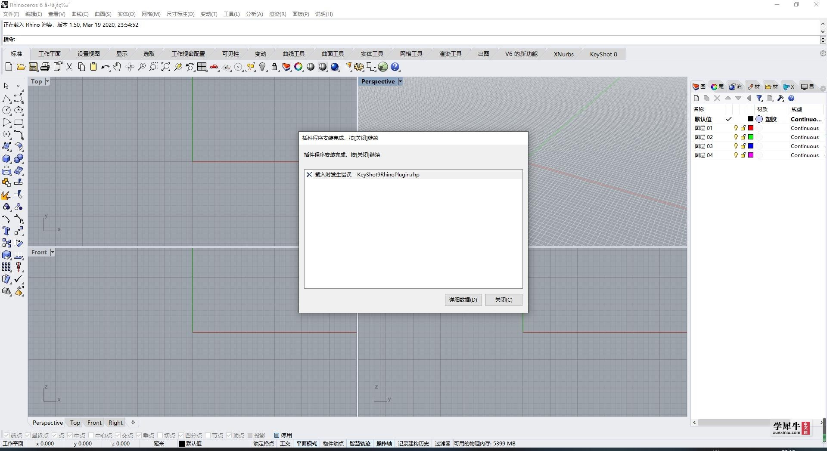Click the New Layer icon in the layers panel
The image size is (827, 451).
coord(696,98)
